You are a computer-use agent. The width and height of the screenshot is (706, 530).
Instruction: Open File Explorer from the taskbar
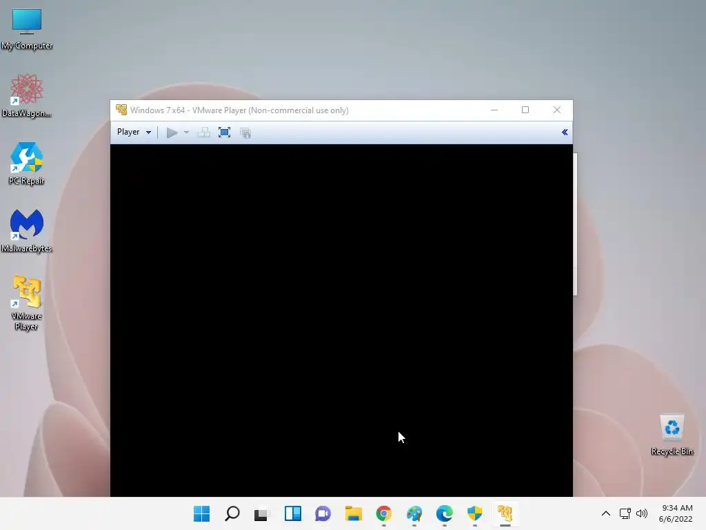(354, 513)
